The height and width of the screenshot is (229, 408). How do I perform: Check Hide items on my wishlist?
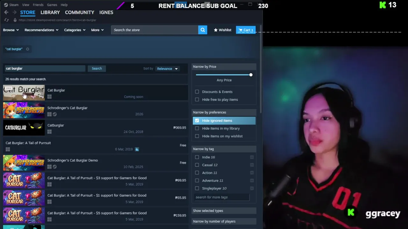[x=197, y=136]
